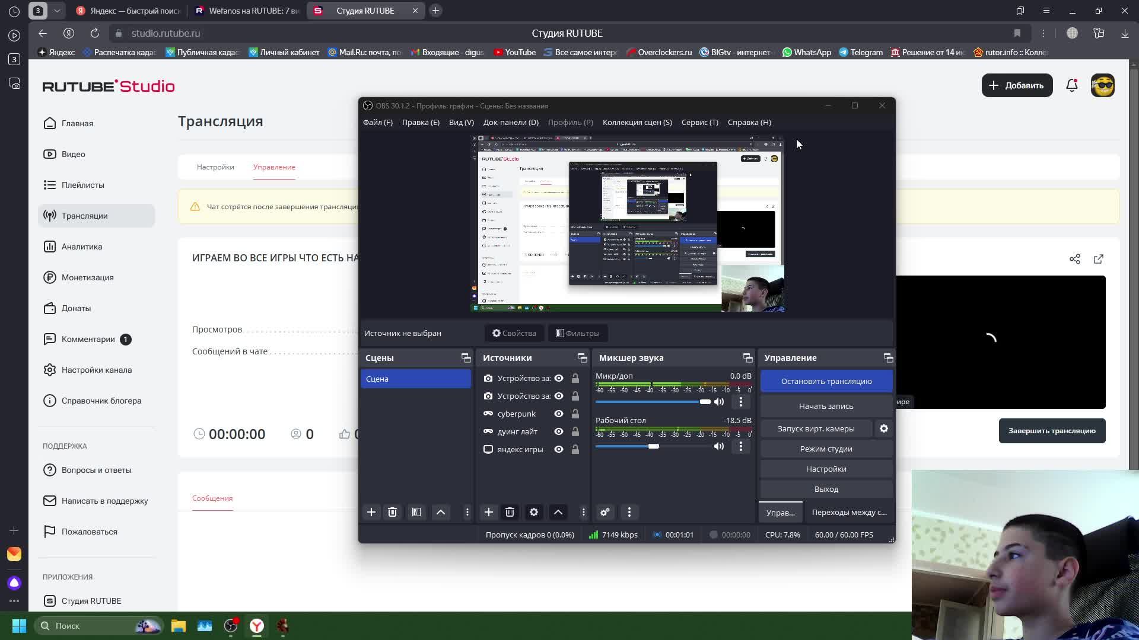Open a new browser tab
Screen dimensions: 1139x640
436,11
